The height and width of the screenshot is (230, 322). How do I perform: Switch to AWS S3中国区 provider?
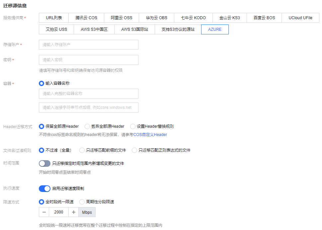94,29
